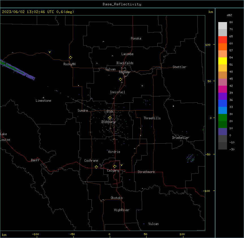Pick the pink 42-45 dBZ legend swatch
Image resolution: width=244 pixels, height=238 pixels.
(x=222, y=82)
